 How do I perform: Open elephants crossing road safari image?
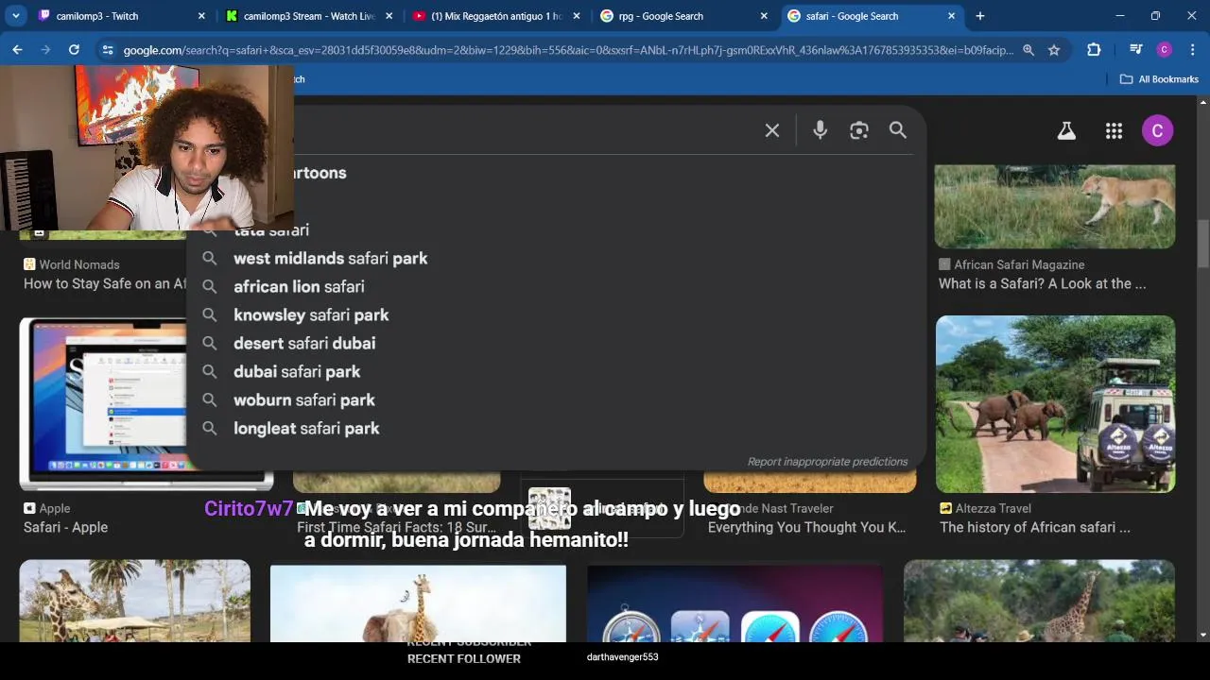pos(1055,404)
